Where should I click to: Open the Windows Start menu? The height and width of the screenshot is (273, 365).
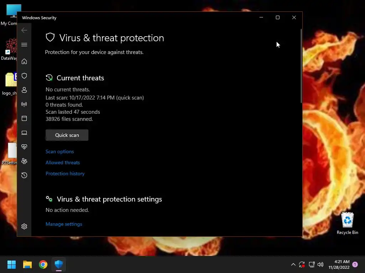tap(11, 264)
